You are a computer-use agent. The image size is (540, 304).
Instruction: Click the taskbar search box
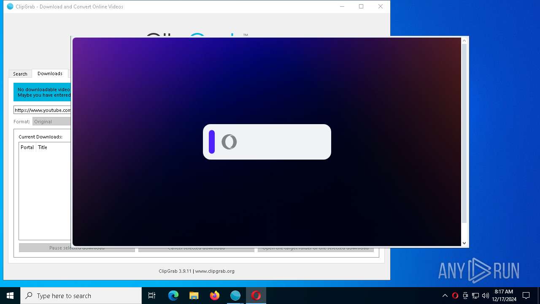tap(81, 296)
